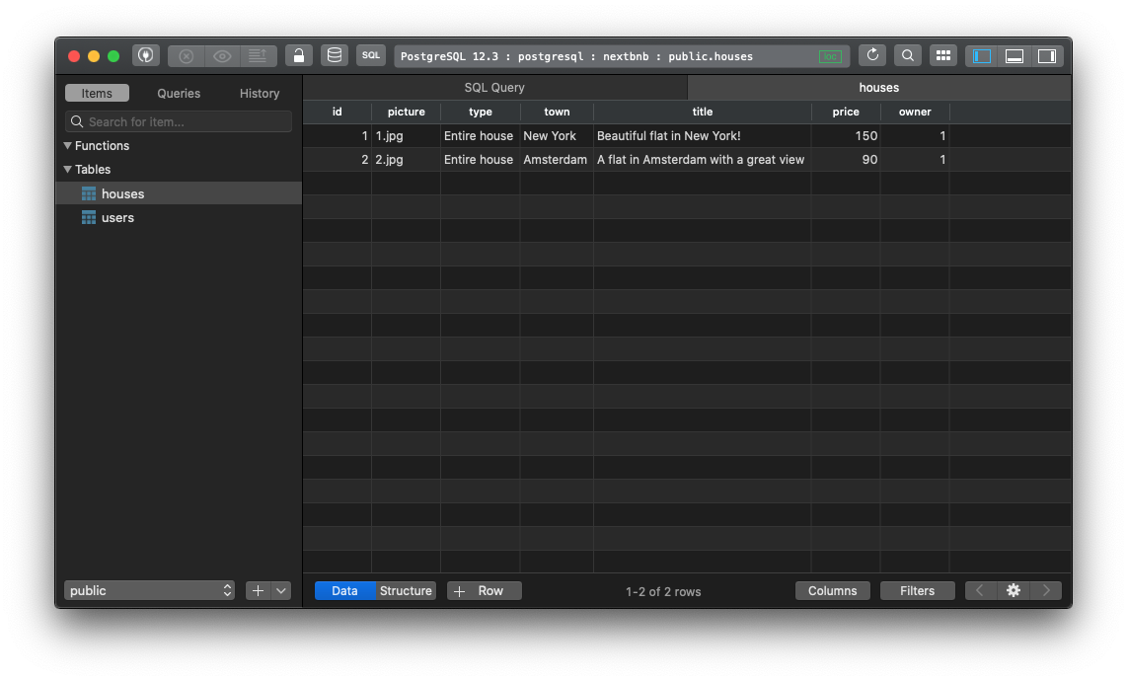Click the Columns button
The image size is (1127, 681).
coord(832,591)
